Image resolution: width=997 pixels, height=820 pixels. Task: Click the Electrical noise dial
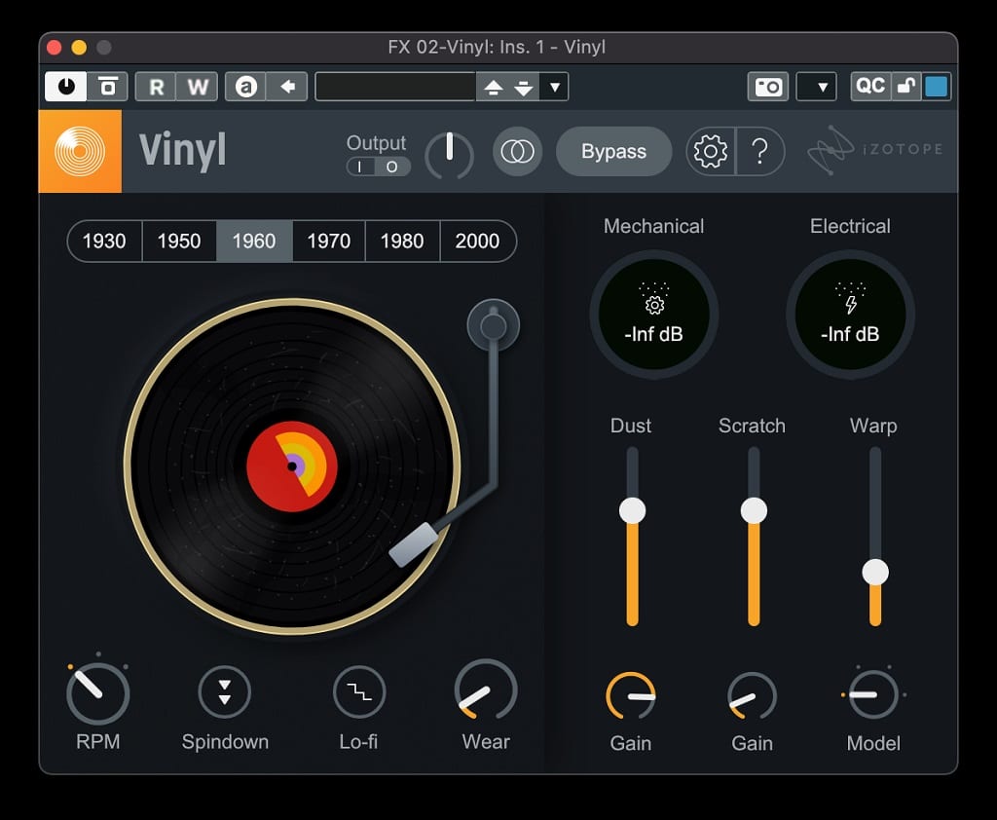(850, 315)
